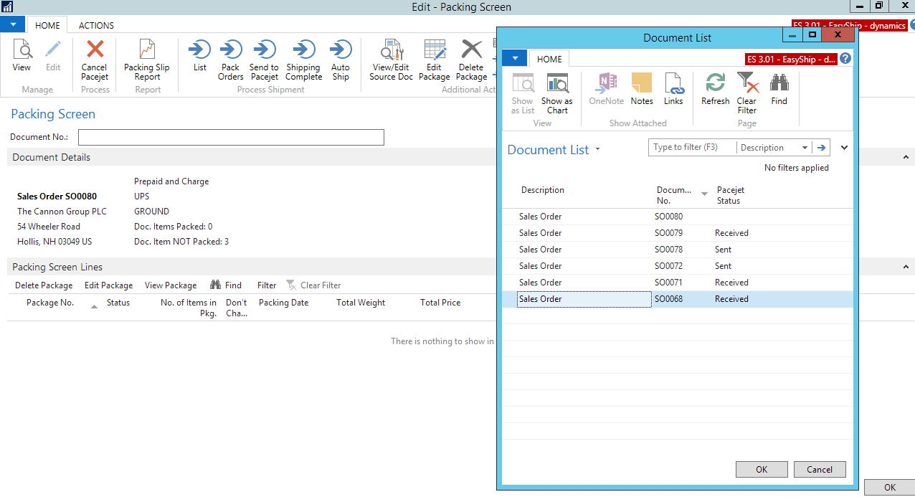Viewport: 915px width, 497px height.
Task: Select row with document SO0071
Action: pos(678,283)
